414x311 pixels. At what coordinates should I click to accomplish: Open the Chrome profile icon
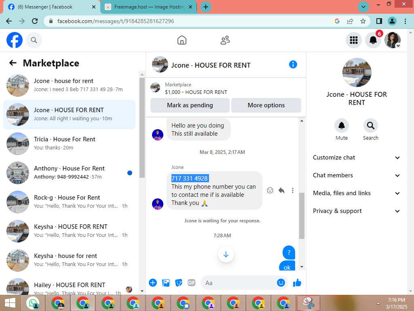(392, 21)
